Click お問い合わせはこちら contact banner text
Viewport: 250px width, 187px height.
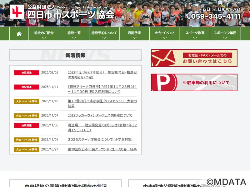click(x=207, y=61)
